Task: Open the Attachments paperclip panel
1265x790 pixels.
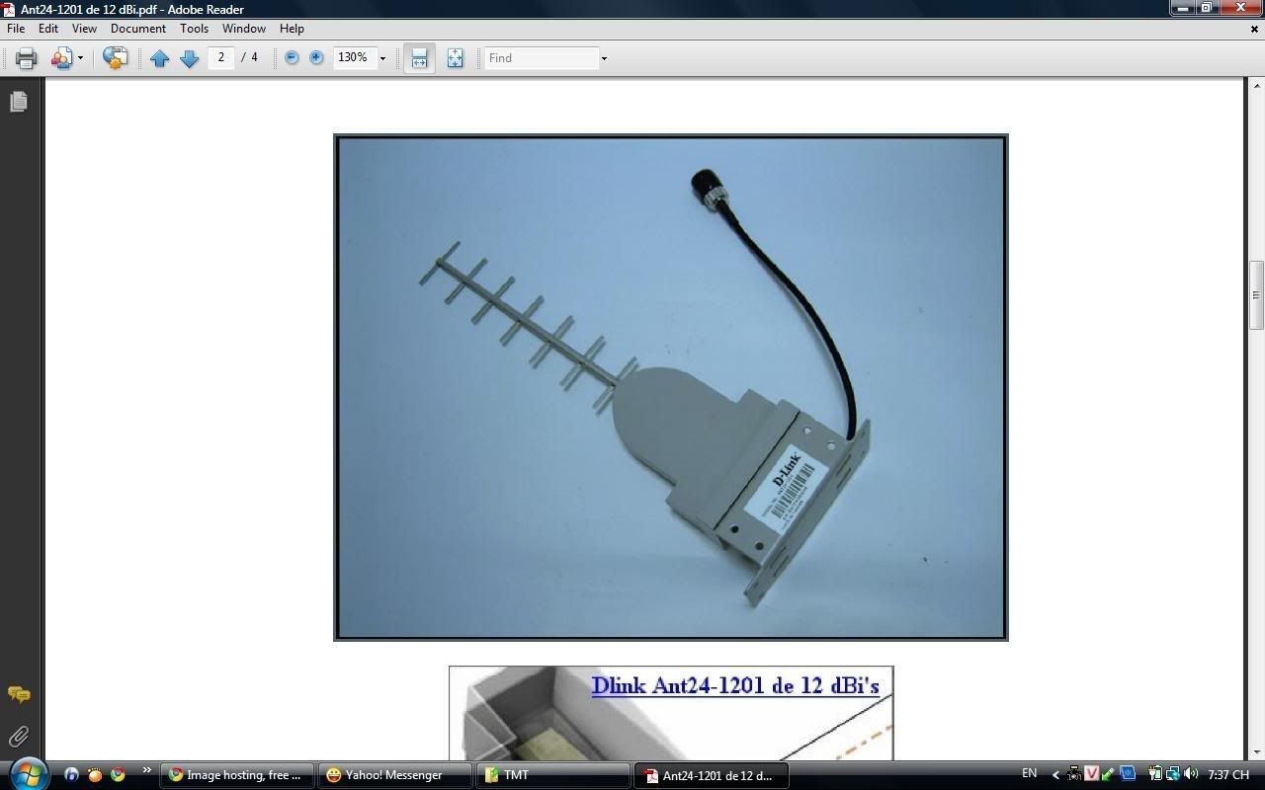Action: [x=19, y=737]
